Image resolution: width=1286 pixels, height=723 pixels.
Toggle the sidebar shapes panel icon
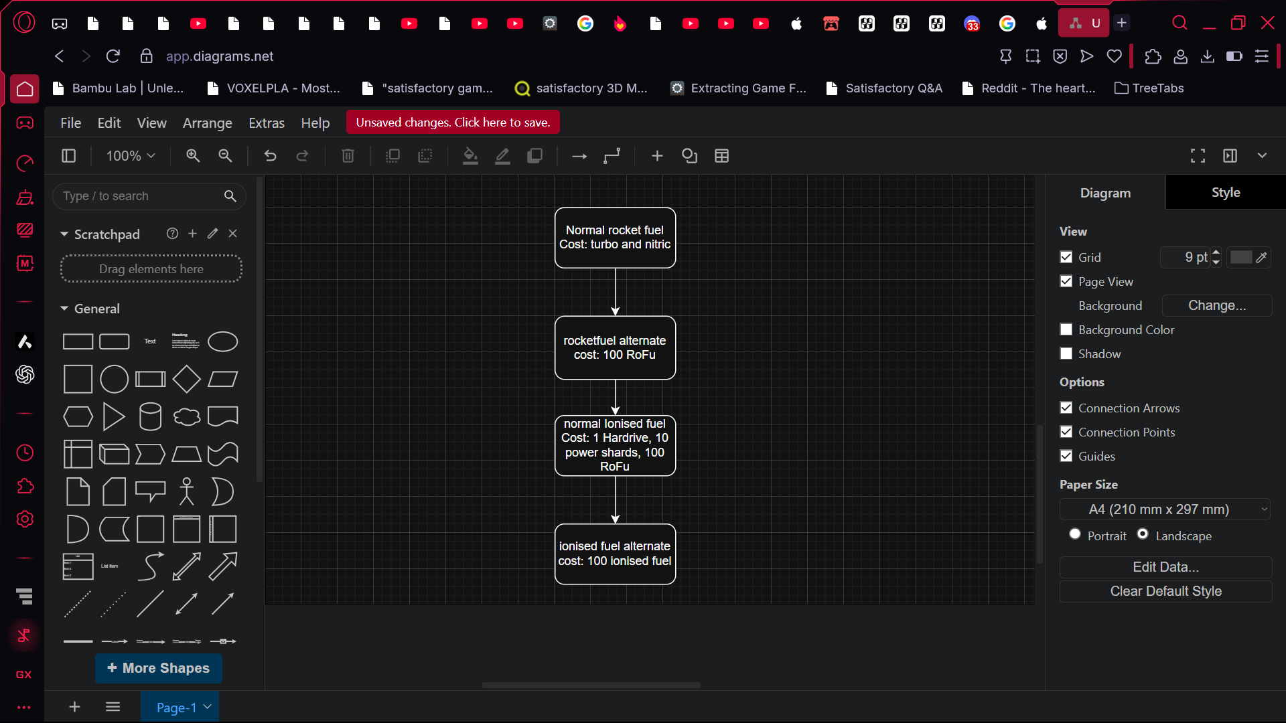tap(68, 156)
